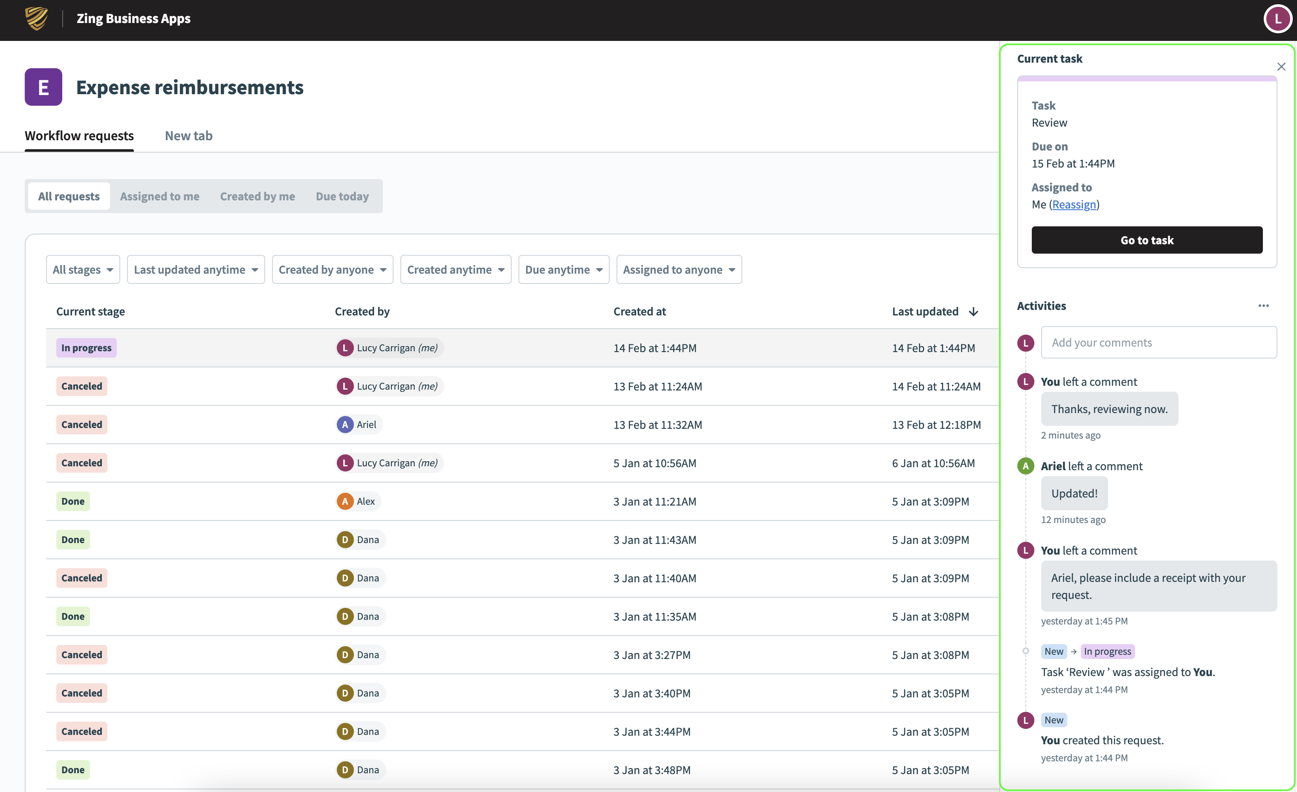Click Ariel's avatar in the Created by column

click(345, 425)
